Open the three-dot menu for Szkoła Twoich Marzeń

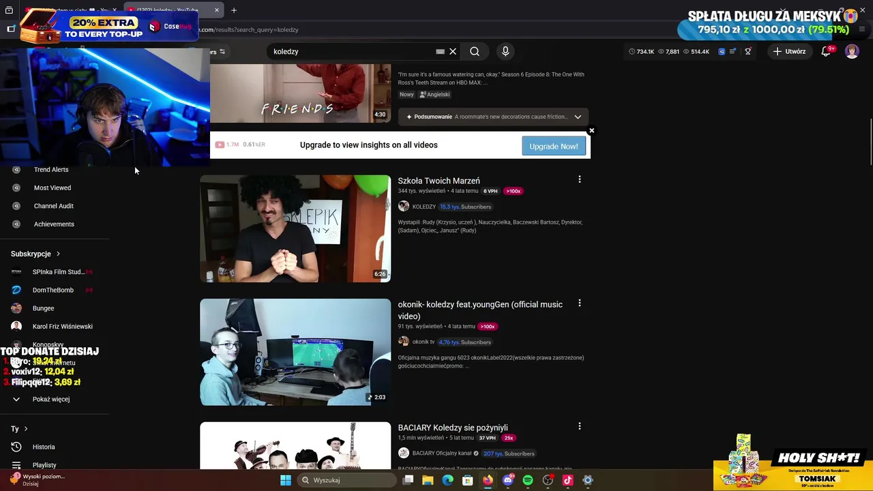coord(580,179)
